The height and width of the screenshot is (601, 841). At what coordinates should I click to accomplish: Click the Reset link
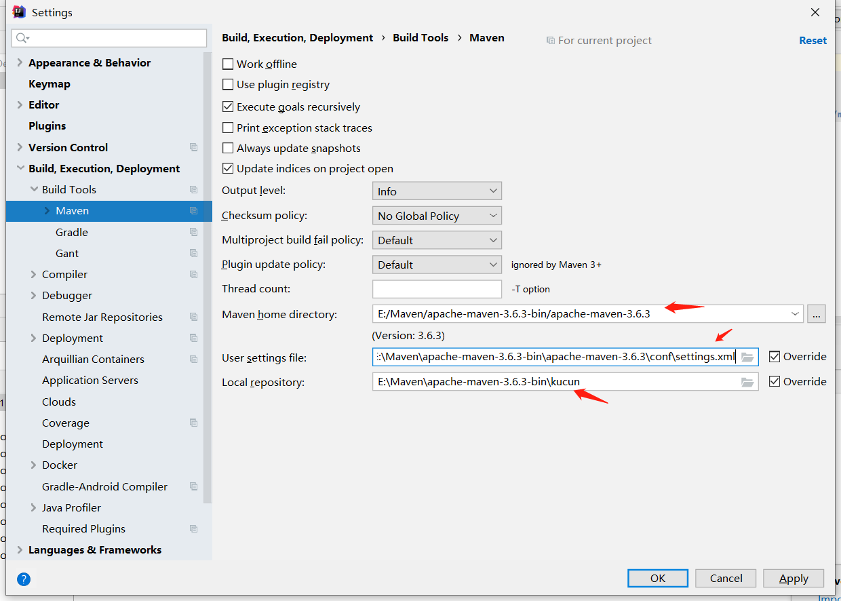click(813, 40)
